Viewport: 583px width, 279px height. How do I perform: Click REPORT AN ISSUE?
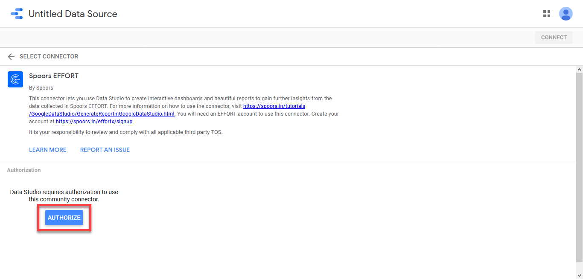pos(105,150)
